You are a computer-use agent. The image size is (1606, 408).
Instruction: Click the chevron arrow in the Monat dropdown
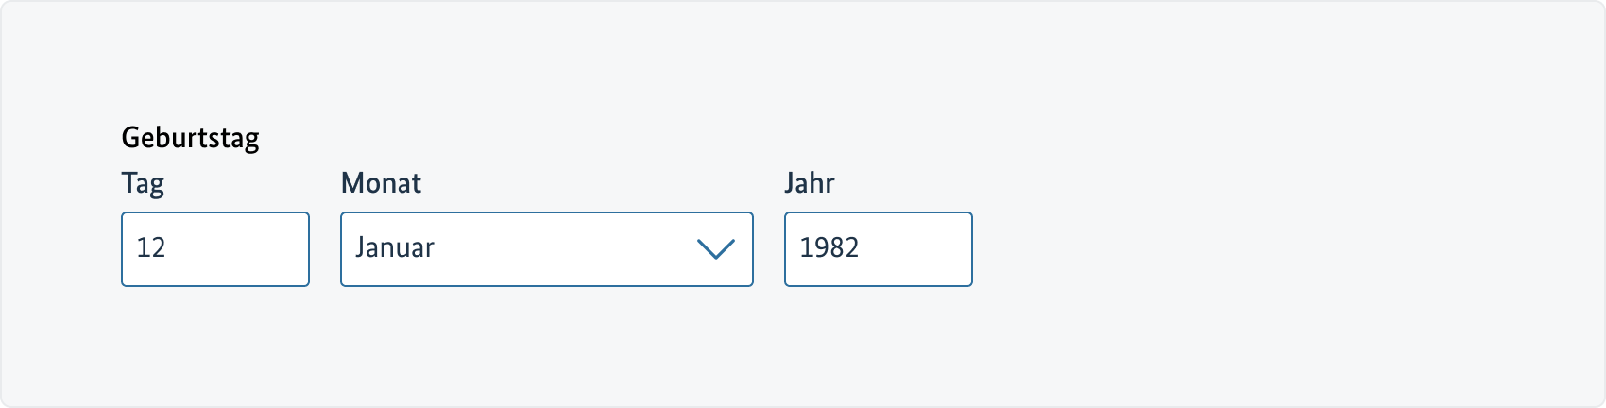tap(715, 249)
